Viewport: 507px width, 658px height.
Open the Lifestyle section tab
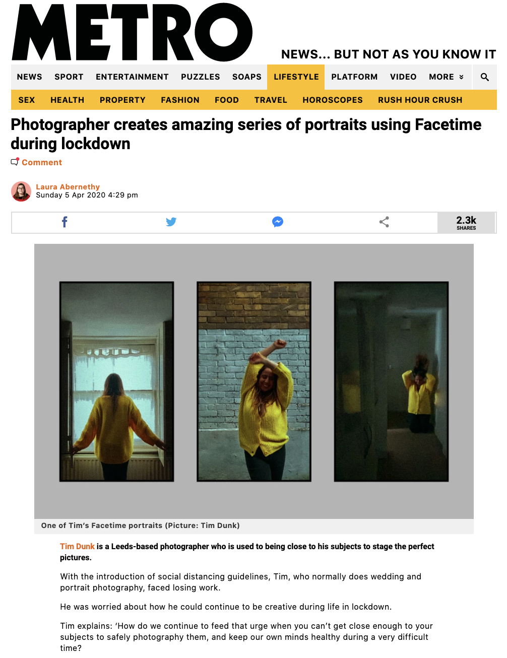tap(296, 77)
